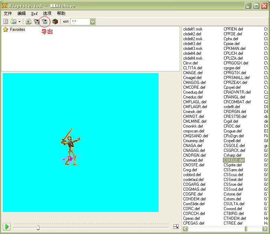Click the circled Export toolbar icon
Viewport: 270px width, 234px height.
45,21
